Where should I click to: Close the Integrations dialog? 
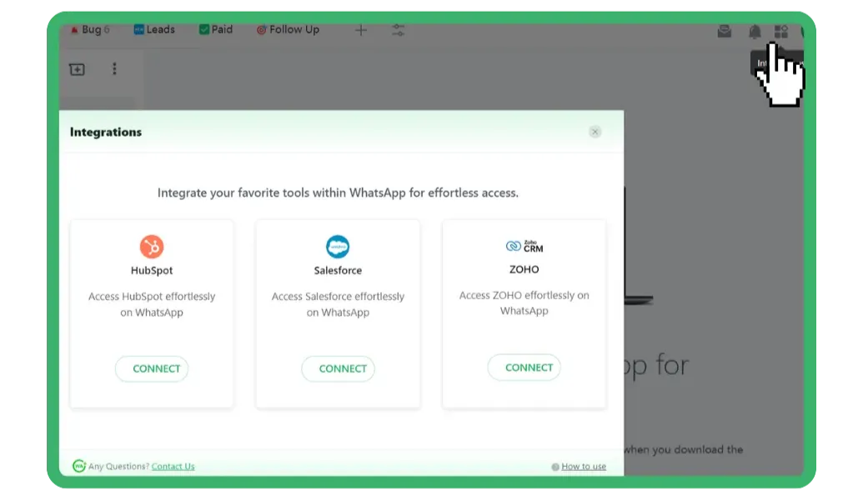[595, 132]
